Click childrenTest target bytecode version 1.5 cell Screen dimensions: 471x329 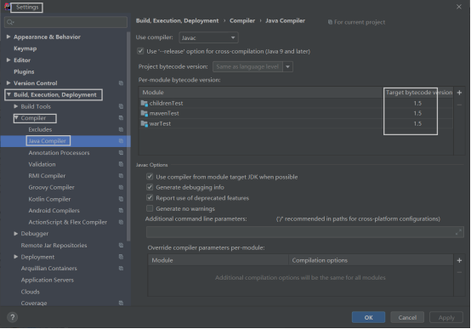(417, 104)
